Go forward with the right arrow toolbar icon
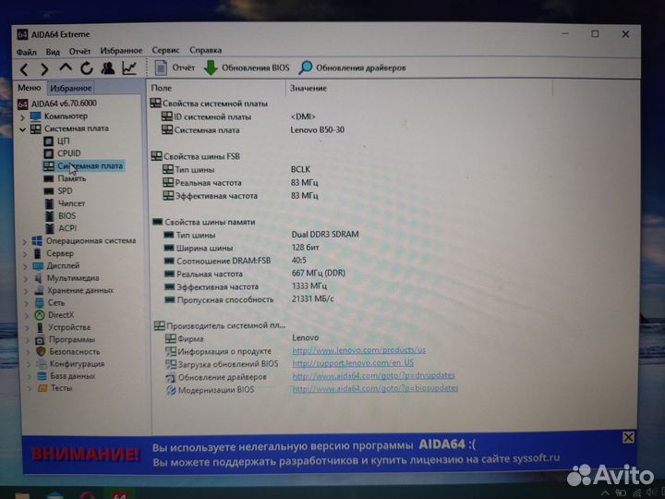 (43, 68)
